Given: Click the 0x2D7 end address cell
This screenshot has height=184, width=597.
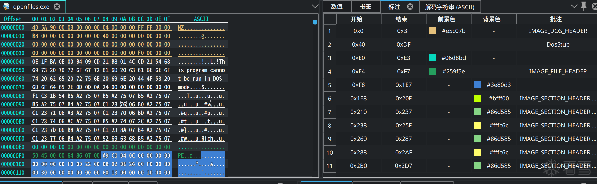Looking at the screenshot, I should click(x=403, y=166).
